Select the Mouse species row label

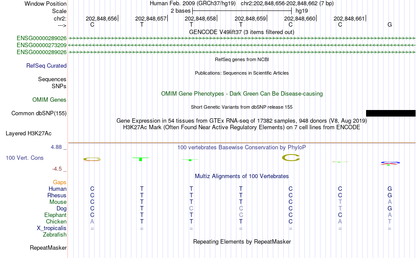click(58, 202)
